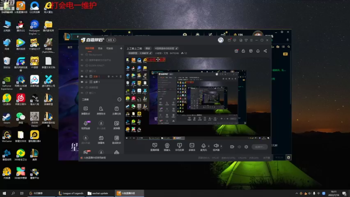Viewport: 350px width, 197px height.
Task: Open the mode pill beside the 直播伴侣 logo
Action: click(x=111, y=40)
